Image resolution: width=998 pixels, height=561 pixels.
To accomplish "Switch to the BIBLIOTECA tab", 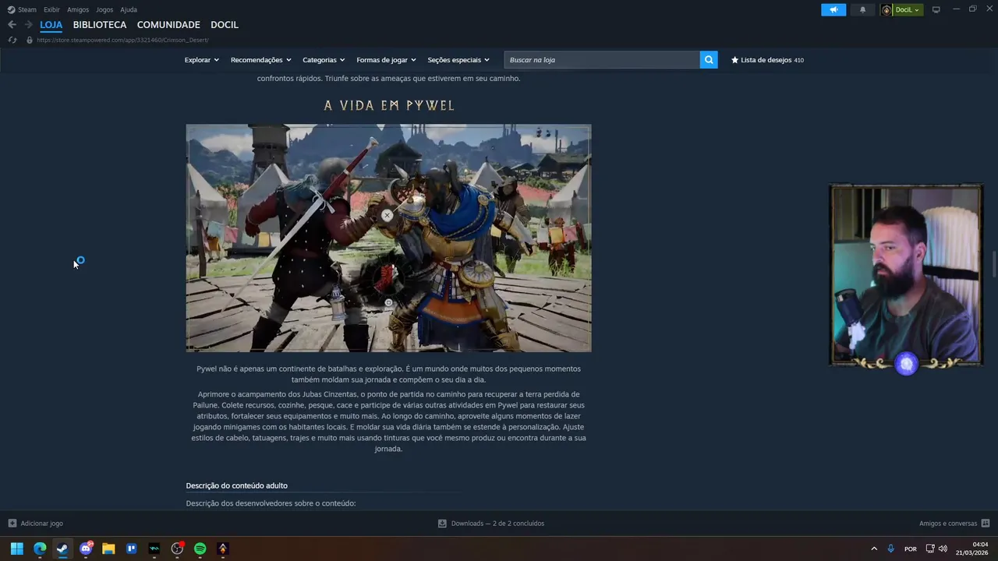I will coord(100,25).
